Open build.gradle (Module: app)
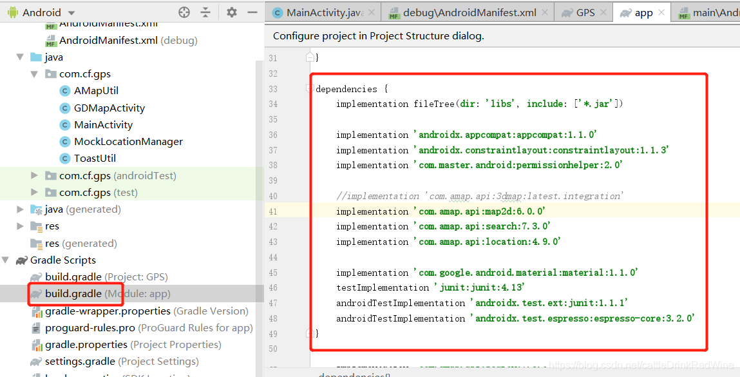Screen dimensions: 740x377 pos(100,294)
